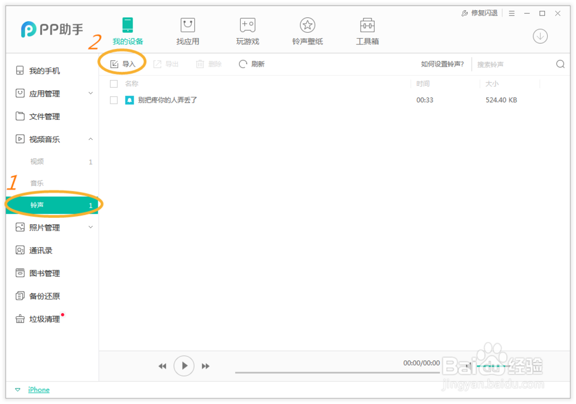This screenshot has width=576, height=404.
Task: Open the download manager arrow icon
Action: [x=540, y=36]
